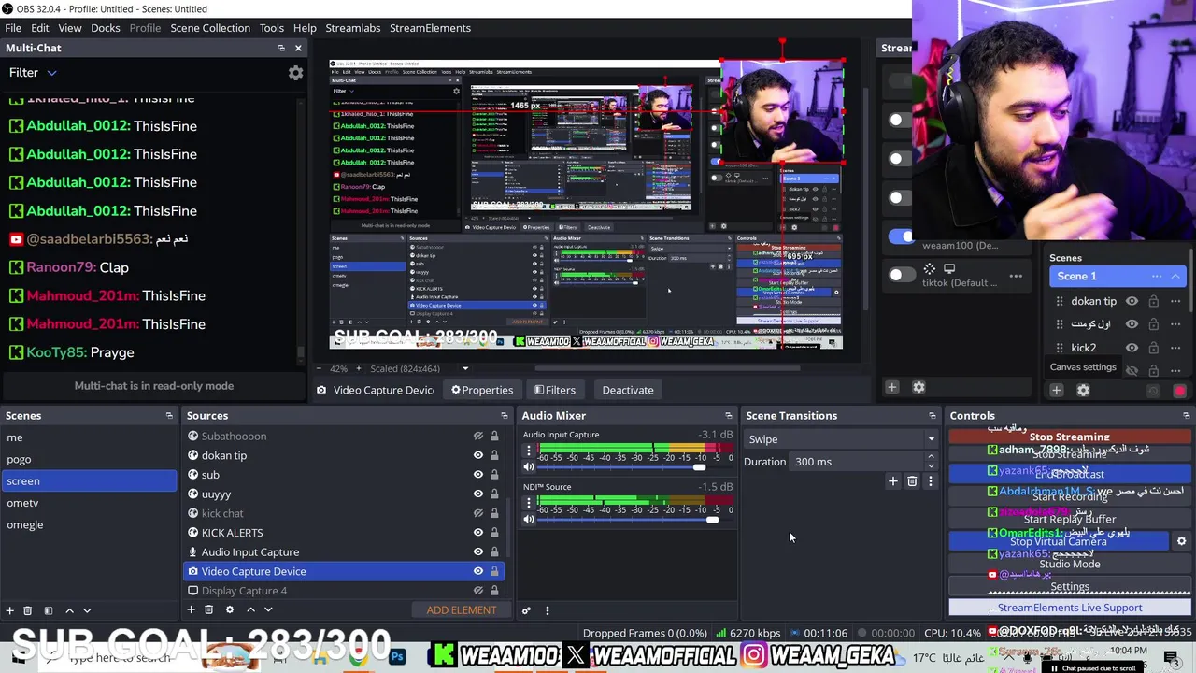
Task: Hide the KICK ALERTS source
Action: [x=477, y=533]
